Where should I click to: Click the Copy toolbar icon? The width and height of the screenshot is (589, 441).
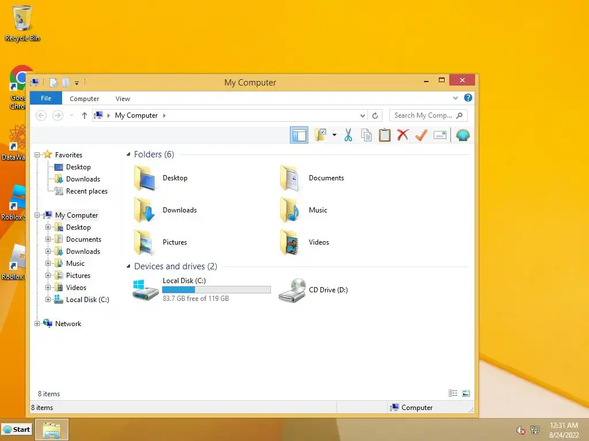[366, 135]
